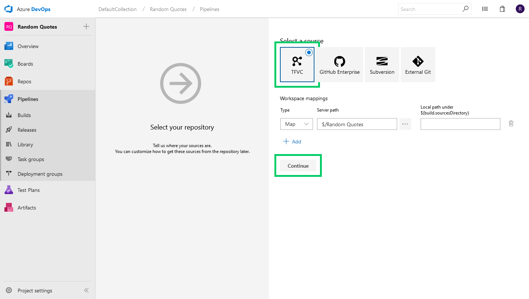
Task: Click the Task groups icon
Action: pos(9,159)
